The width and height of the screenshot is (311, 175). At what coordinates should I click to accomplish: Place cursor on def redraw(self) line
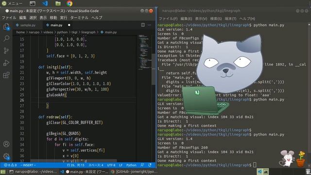[x=55, y=117]
